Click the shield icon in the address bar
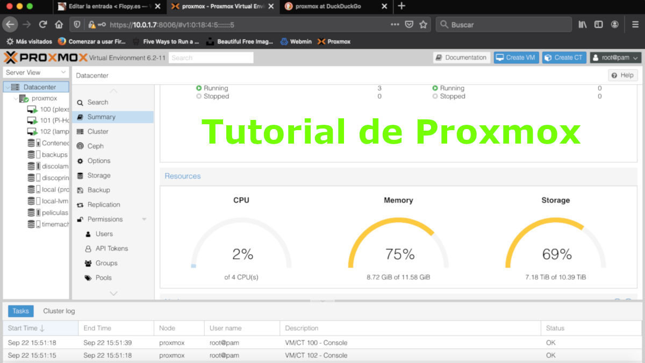Screen dimensions: 645x363 pyautogui.click(x=77, y=24)
